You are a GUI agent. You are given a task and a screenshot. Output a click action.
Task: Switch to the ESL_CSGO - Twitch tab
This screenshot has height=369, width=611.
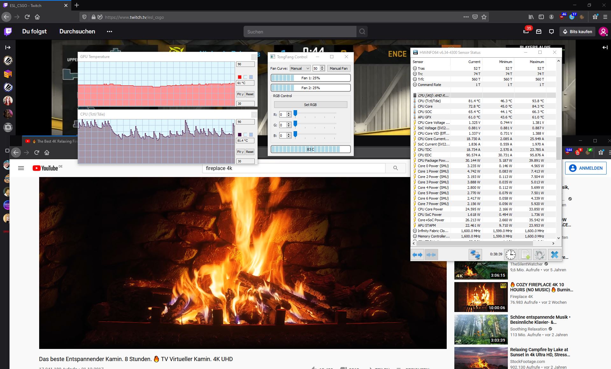(35, 5)
